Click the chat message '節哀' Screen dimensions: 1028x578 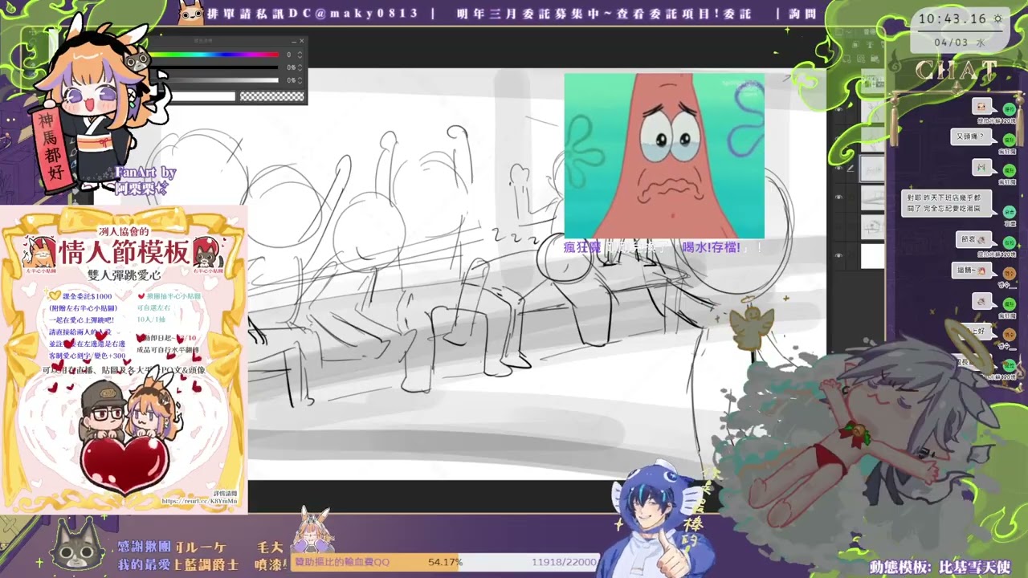click(x=973, y=239)
